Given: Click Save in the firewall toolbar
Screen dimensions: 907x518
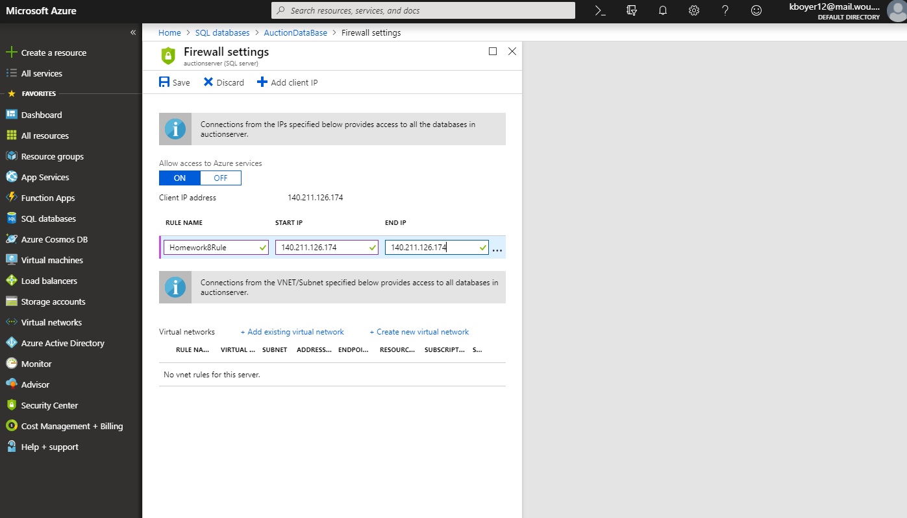Looking at the screenshot, I should [175, 82].
